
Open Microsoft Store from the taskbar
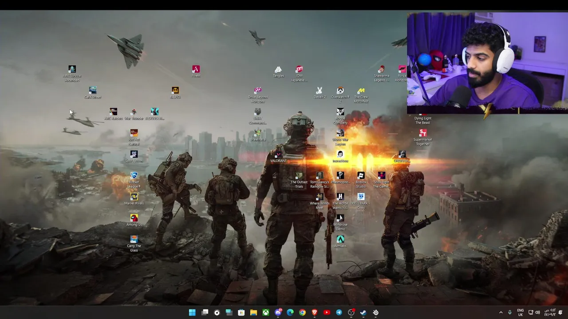[241, 312]
